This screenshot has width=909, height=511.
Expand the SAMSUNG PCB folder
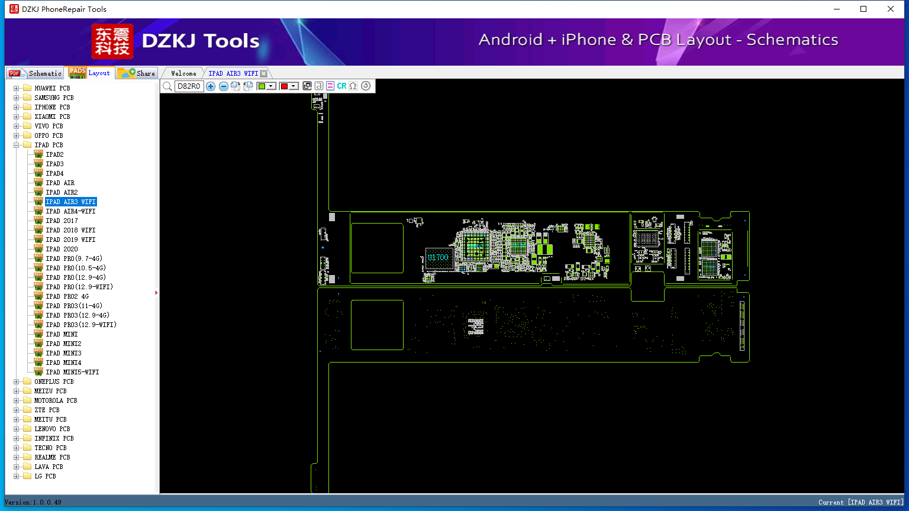17,98
